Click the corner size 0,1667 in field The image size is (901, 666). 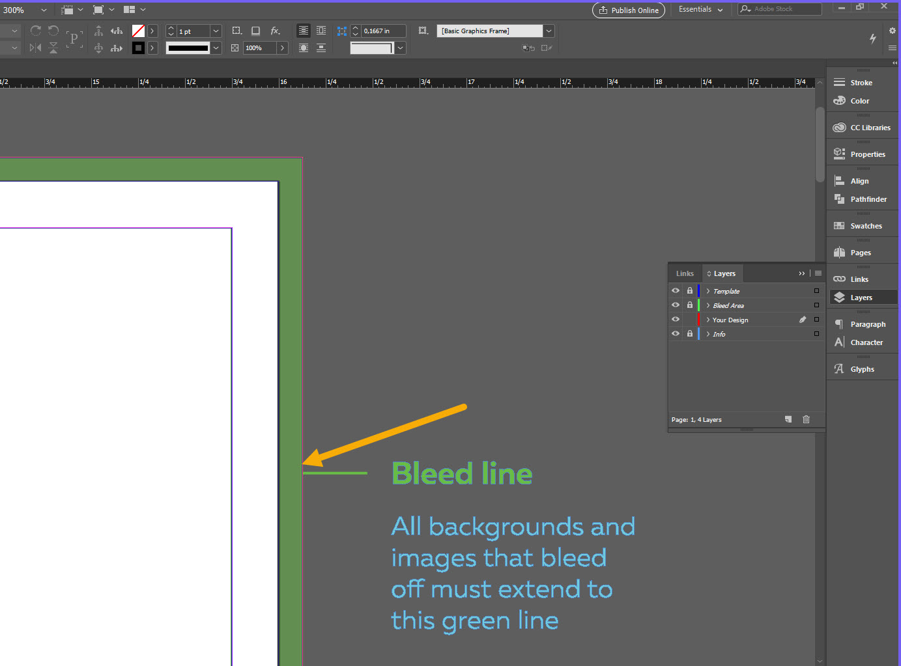tap(383, 31)
